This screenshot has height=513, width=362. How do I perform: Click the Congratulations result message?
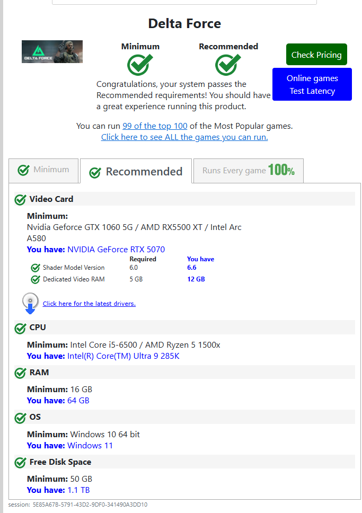coord(183,95)
